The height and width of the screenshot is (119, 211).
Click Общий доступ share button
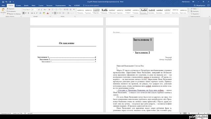(x=199, y=6)
